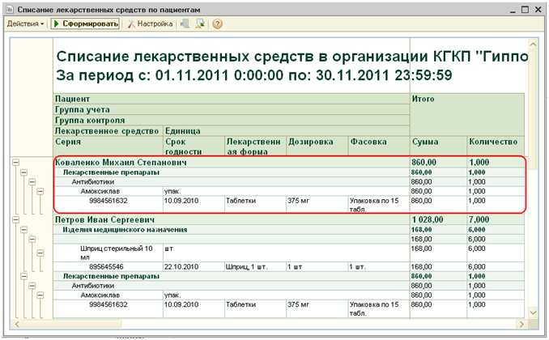Open the Действия dropdown menu
This screenshot has height=340, width=549.
pyautogui.click(x=26, y=24)
